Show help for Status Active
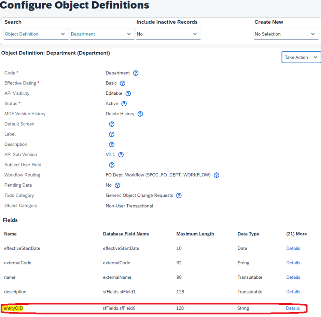Image resolution: width=321 pixels, height=317 pixels. [124, 104]
